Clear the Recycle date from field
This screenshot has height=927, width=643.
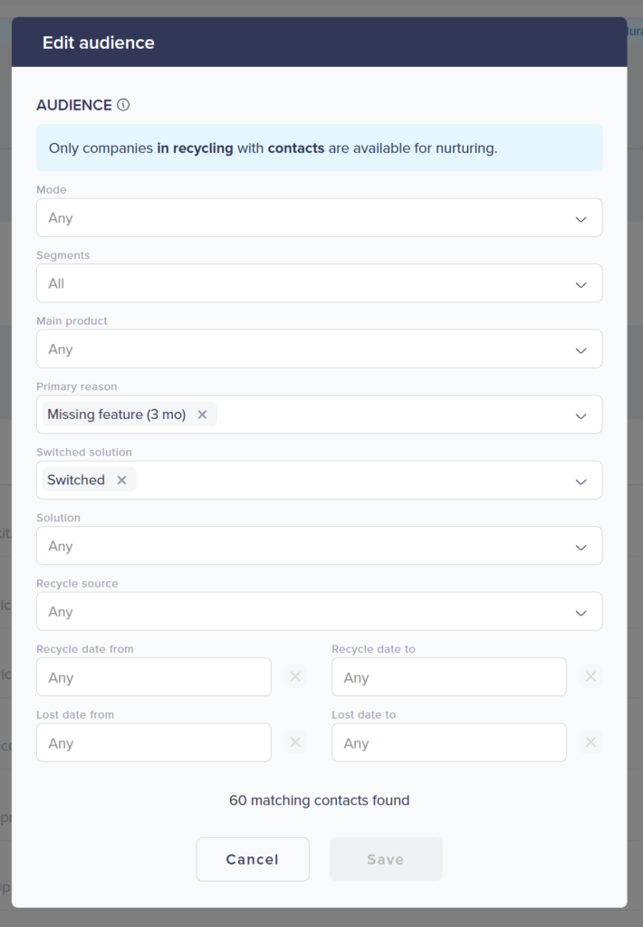point(295,676)
